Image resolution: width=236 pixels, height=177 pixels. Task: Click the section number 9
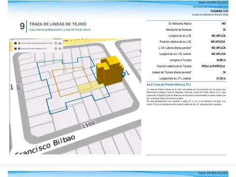pos(22,26)
